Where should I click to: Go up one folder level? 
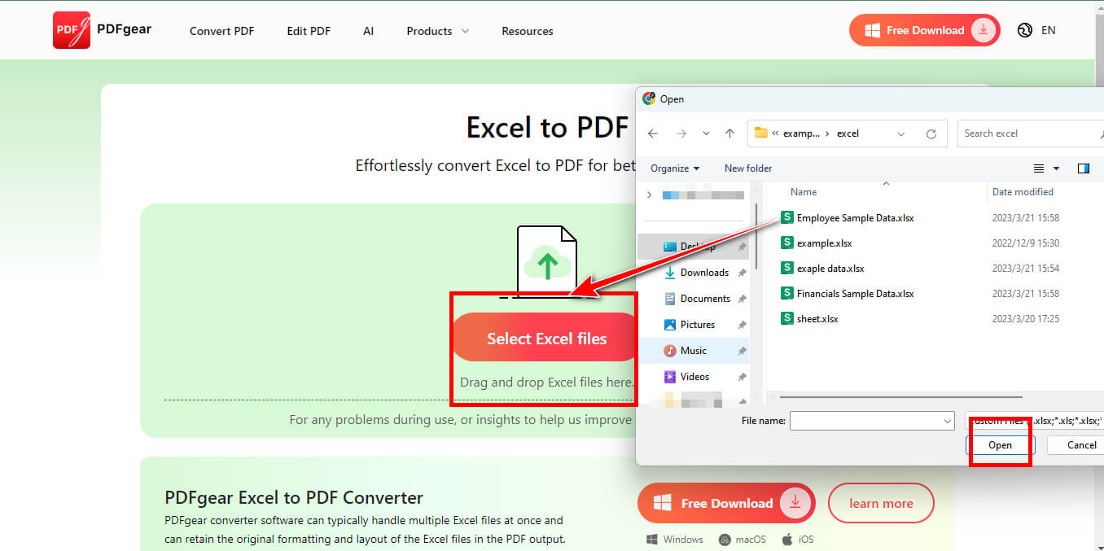pos(730,133)
